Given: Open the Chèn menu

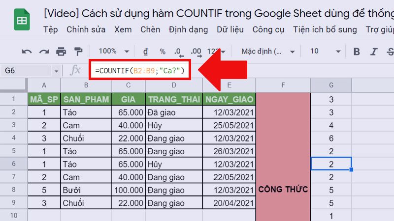Looking at the screenshot, I should coord(150,29).
